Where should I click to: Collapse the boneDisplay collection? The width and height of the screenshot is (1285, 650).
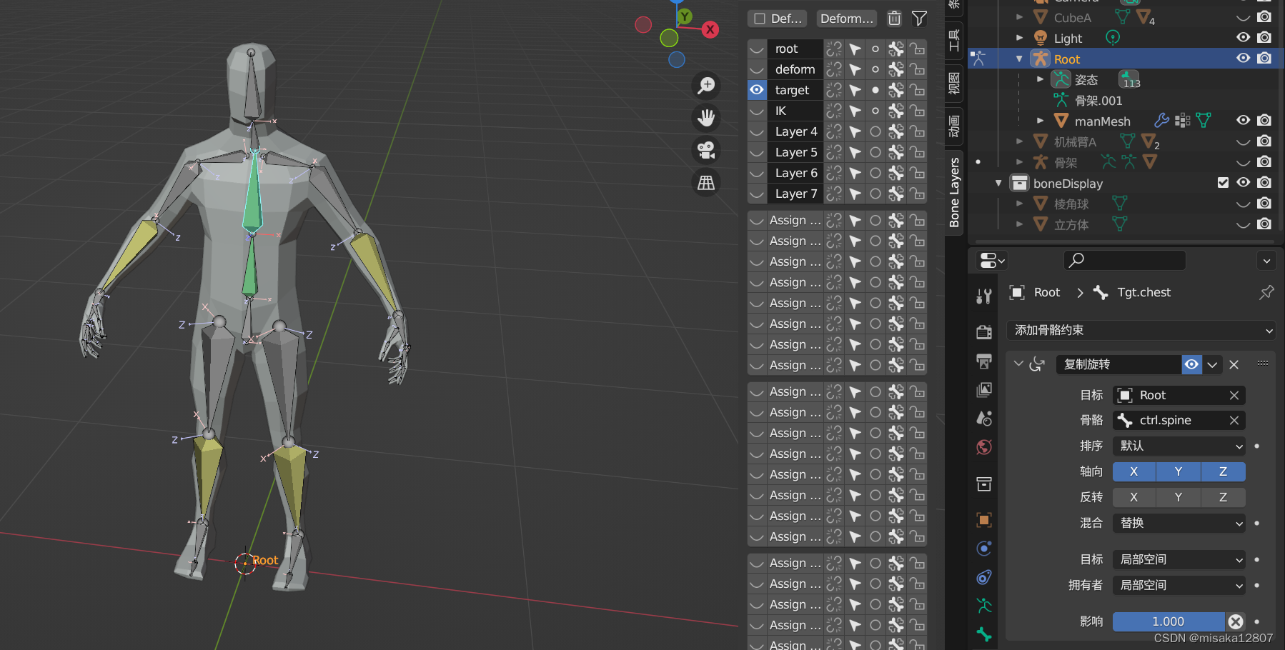999,183
